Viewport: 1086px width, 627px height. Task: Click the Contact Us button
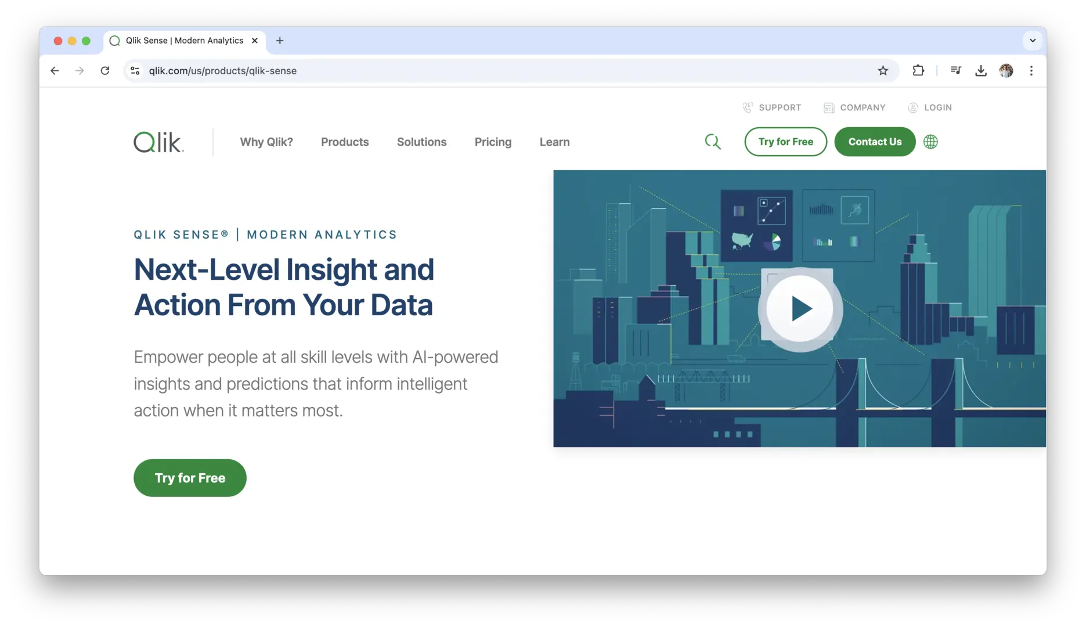click(875, 142)
